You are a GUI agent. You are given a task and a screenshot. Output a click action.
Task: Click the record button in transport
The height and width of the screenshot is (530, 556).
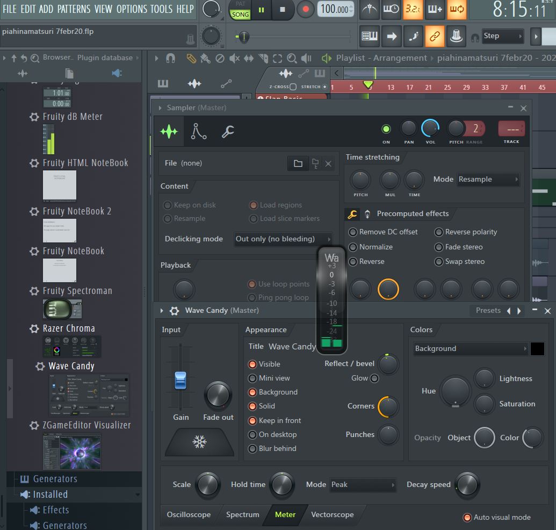[306, 10]
